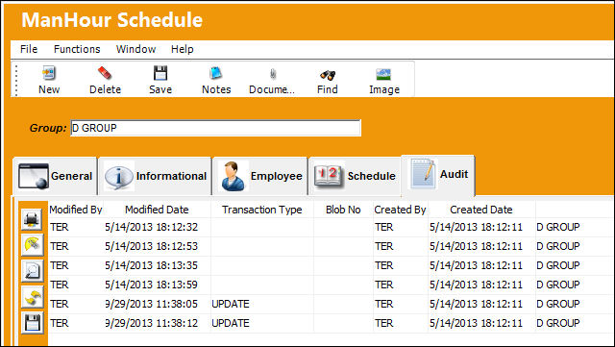The image size is (615, 347).
Task: Switch to the Informational tab
Action: click(155, 176)
